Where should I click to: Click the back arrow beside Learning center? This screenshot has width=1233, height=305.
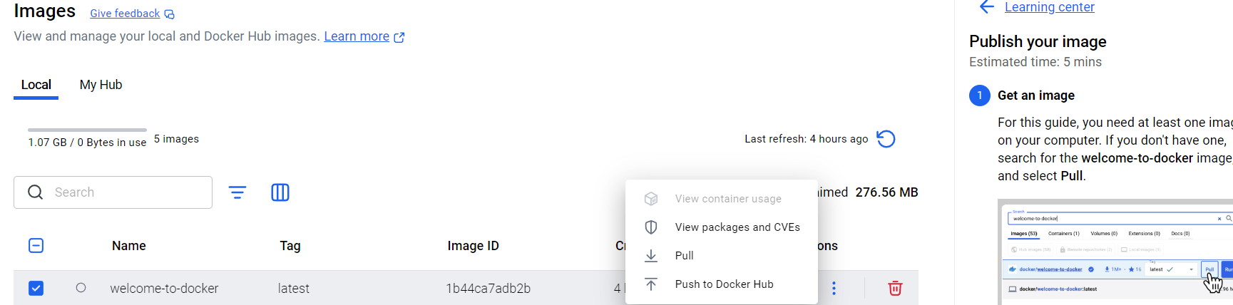987,7
